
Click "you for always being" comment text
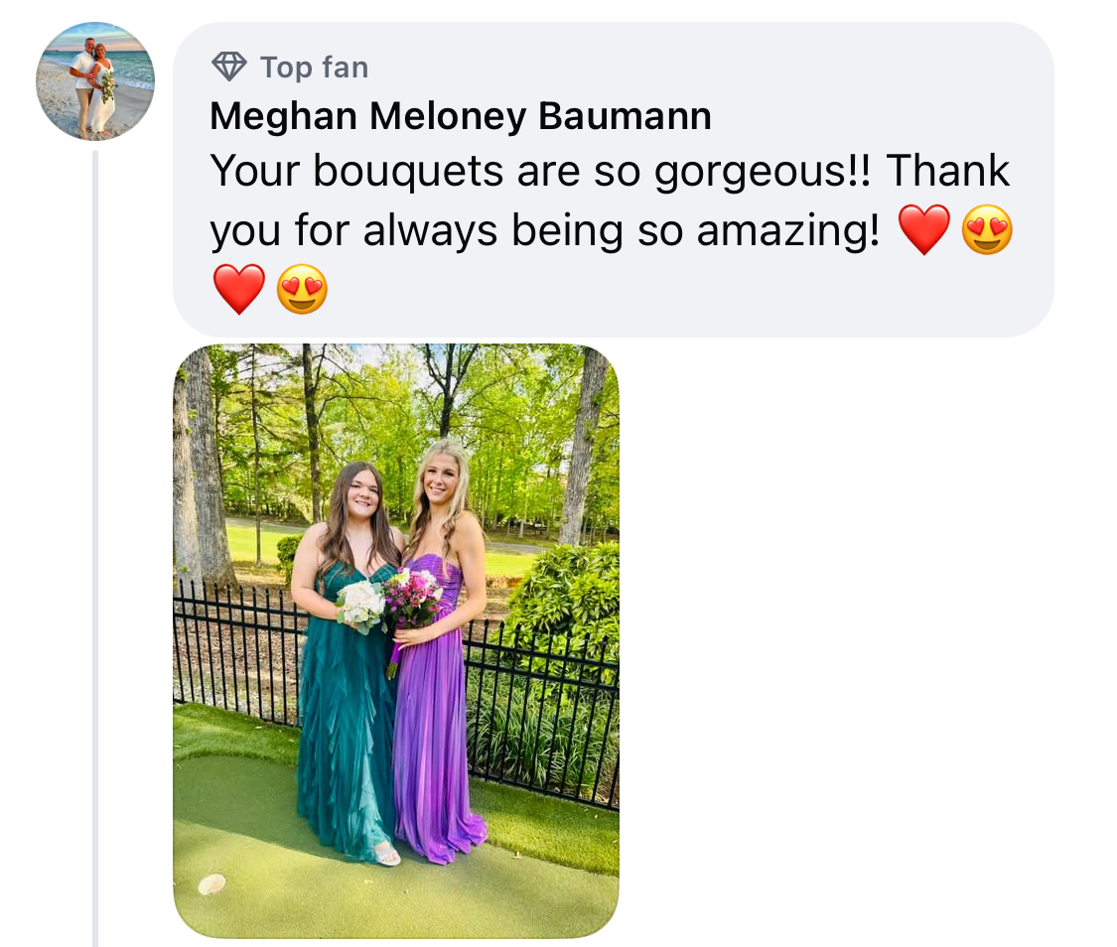point(416,231)
